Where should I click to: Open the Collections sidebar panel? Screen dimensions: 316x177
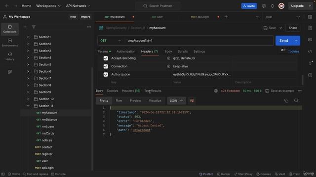click(10, 29)
